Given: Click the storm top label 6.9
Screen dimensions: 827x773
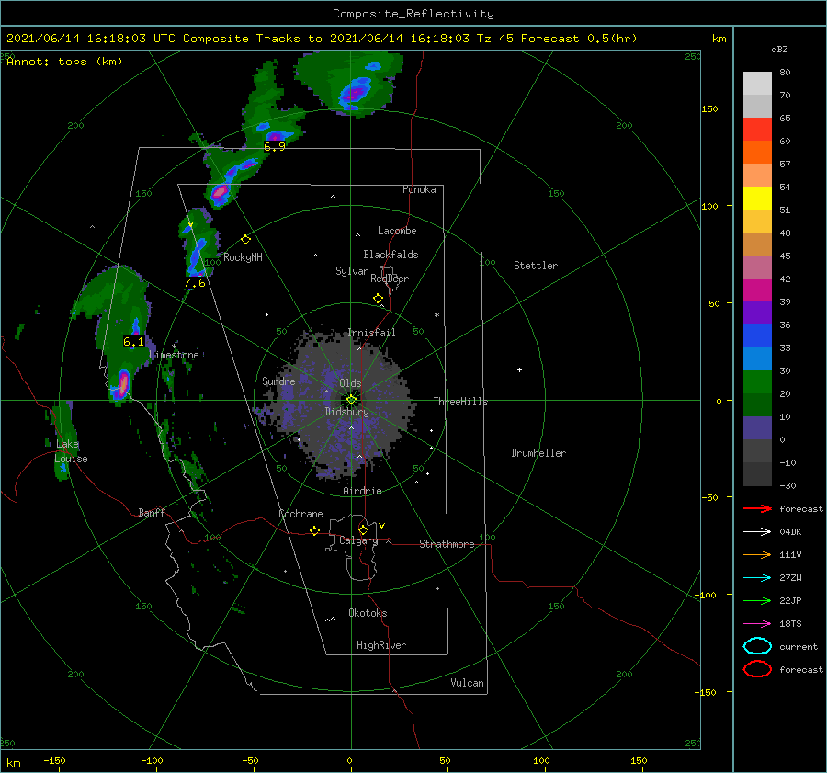Looking at the screenshot, I should 274,147.
